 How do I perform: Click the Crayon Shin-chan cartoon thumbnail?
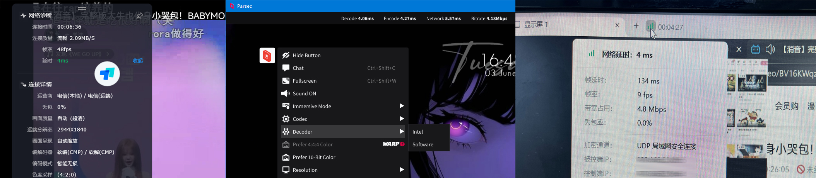(x=751, y=118)
